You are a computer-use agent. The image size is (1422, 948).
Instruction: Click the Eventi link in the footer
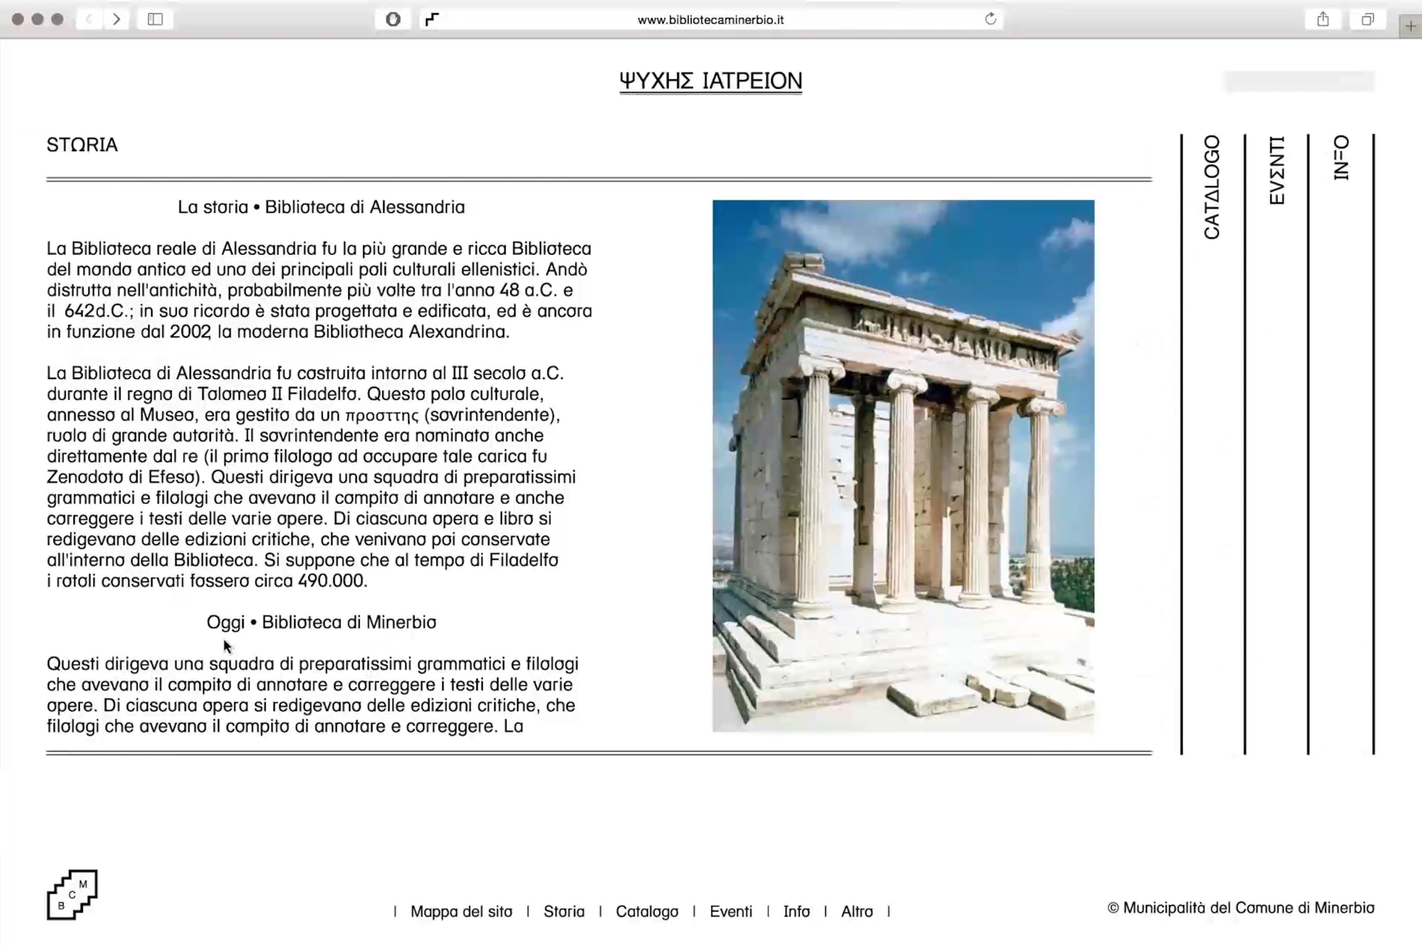tap(731, 911)
